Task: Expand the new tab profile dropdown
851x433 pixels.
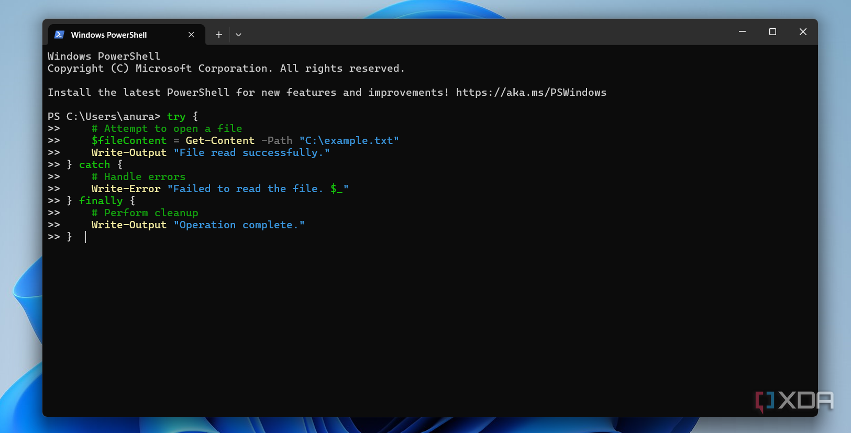Action: (238, 35)
